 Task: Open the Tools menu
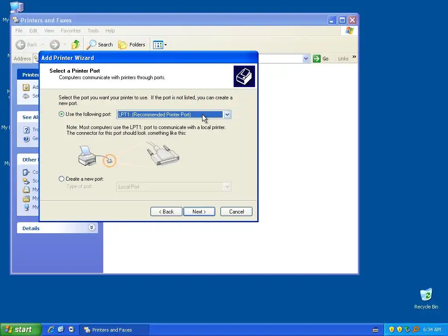click(x=93, y=31)
